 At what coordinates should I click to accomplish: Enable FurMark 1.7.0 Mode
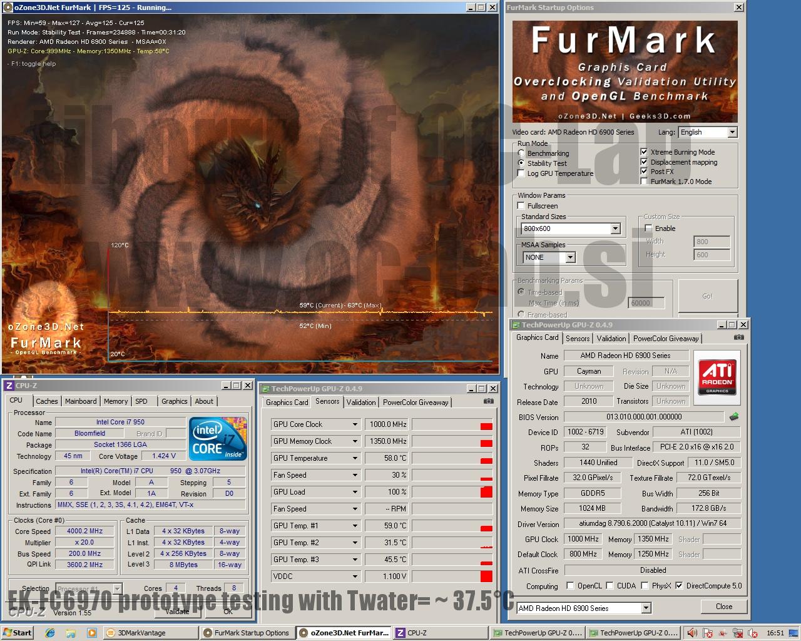tap(644, 181)
